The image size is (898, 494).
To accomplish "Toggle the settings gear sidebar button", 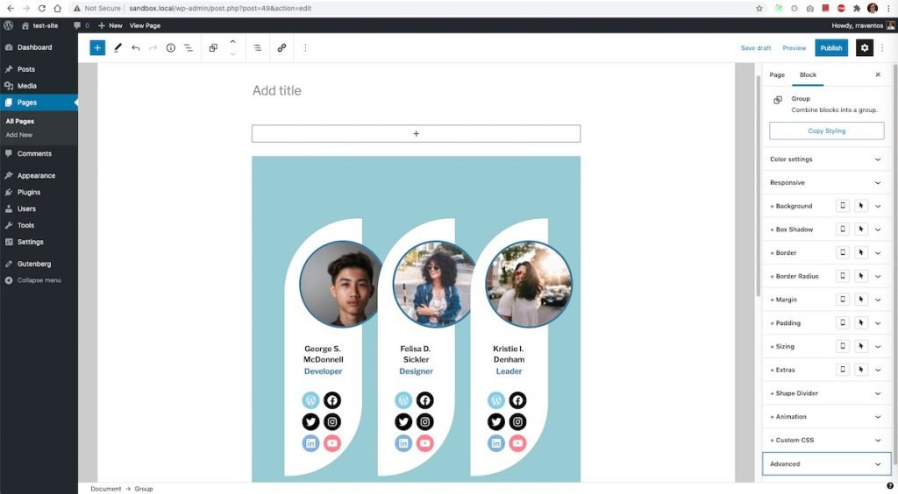I will [864, 48].
